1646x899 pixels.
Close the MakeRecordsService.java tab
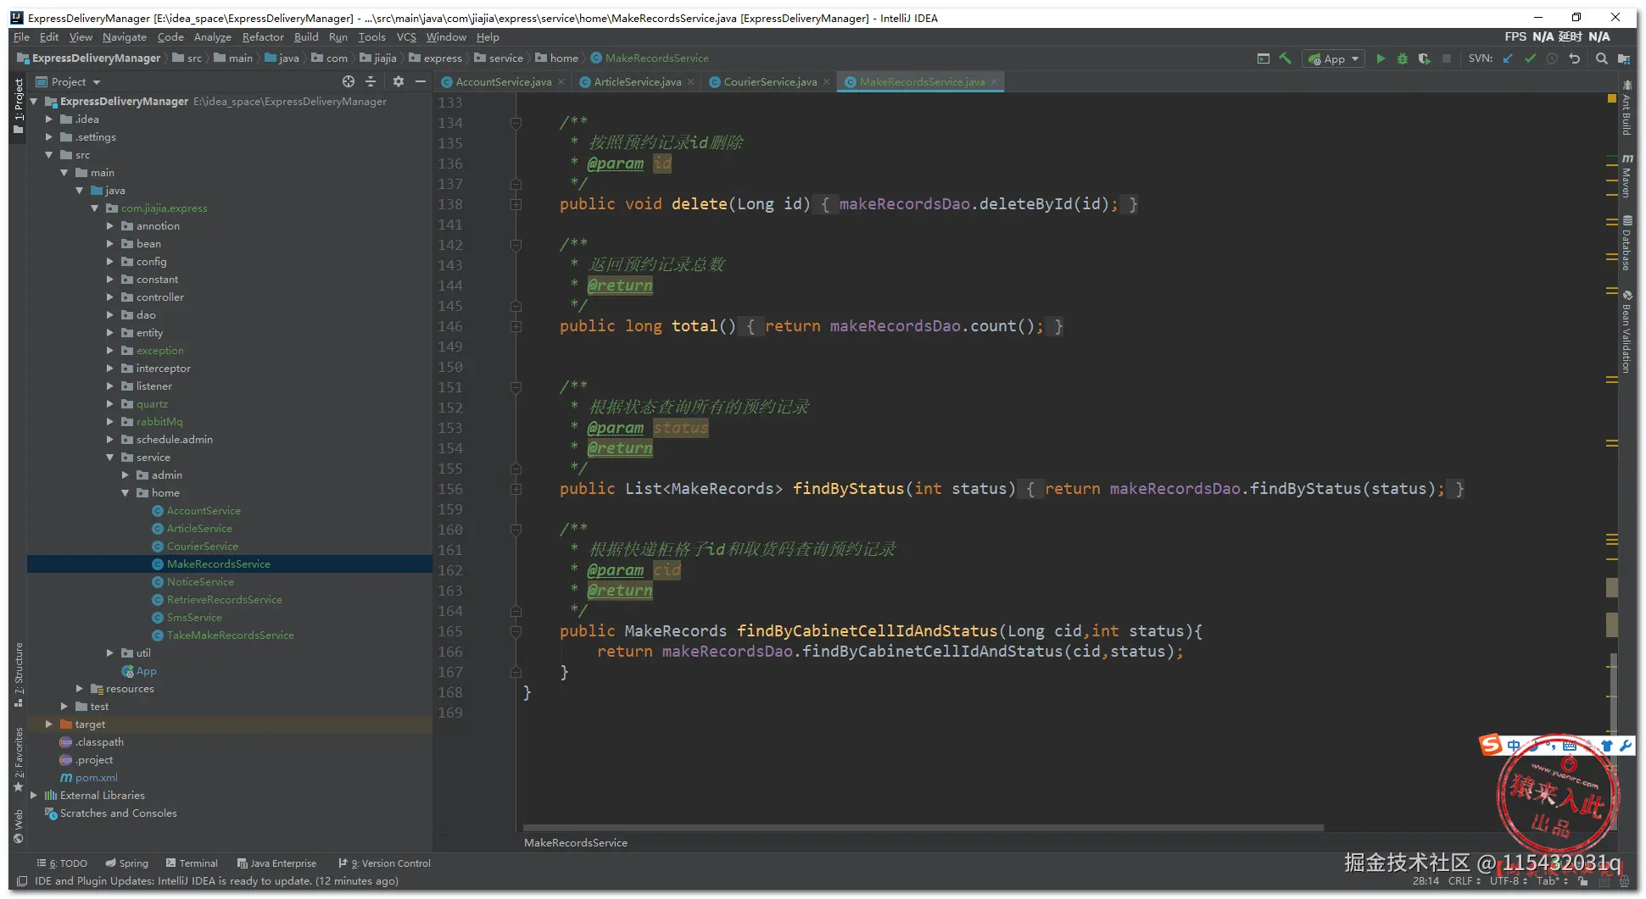pyautogui.click(x=995, y=82)
